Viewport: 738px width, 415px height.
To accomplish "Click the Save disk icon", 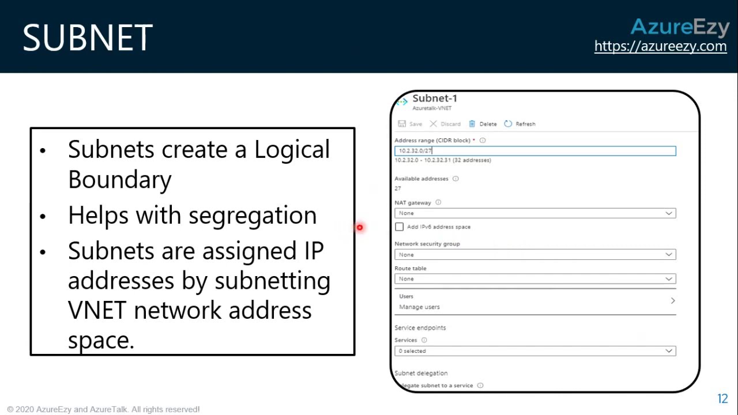I will click(402, 124).
